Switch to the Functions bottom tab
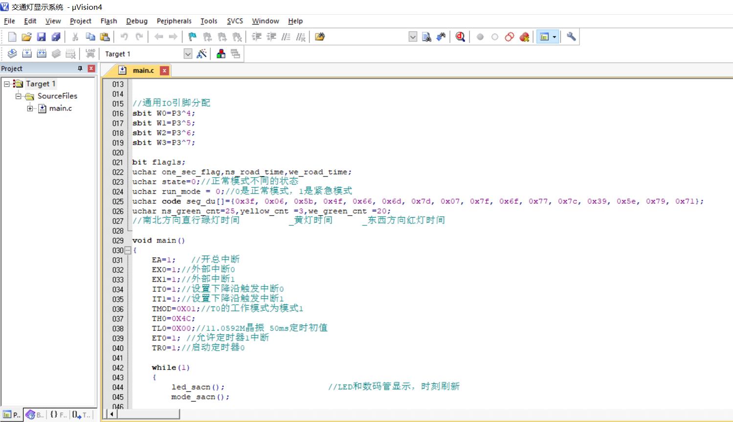The height and width of the screenshot is (422, 733). point(58,415)
